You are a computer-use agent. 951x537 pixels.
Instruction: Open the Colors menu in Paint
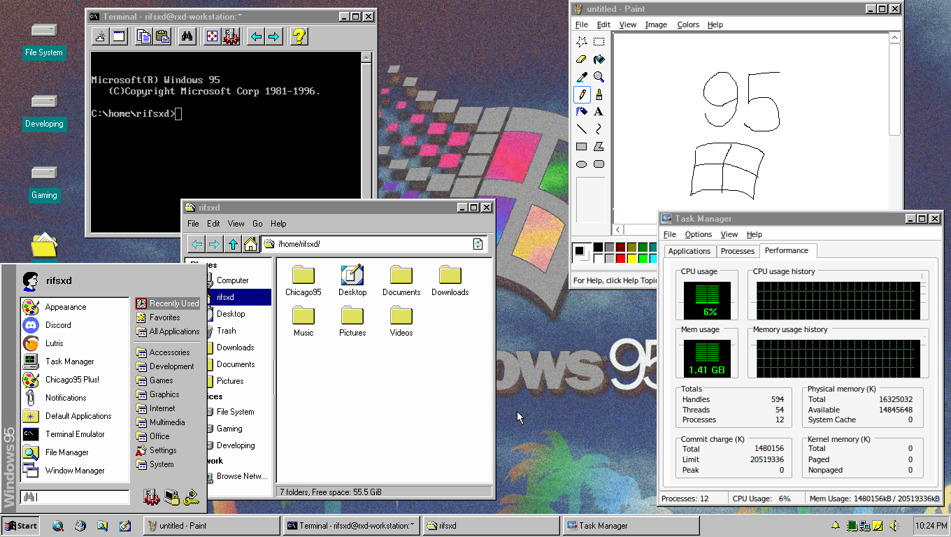[x=688, y=24]
